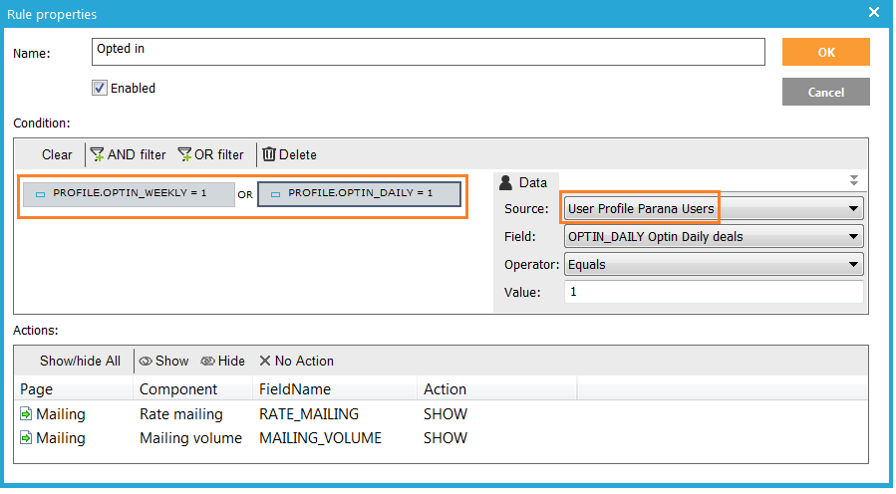896x494 pixels.
Task: Uncheck the Enabled checkbox
Action: point(100,88)
